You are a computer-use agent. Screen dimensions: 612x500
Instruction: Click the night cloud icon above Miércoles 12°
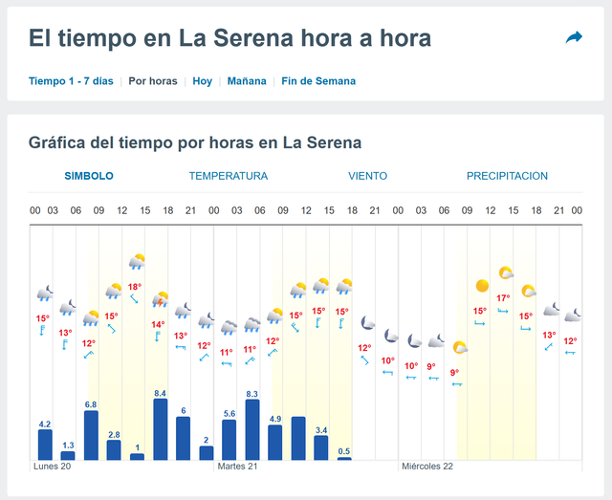pos(573,315)
